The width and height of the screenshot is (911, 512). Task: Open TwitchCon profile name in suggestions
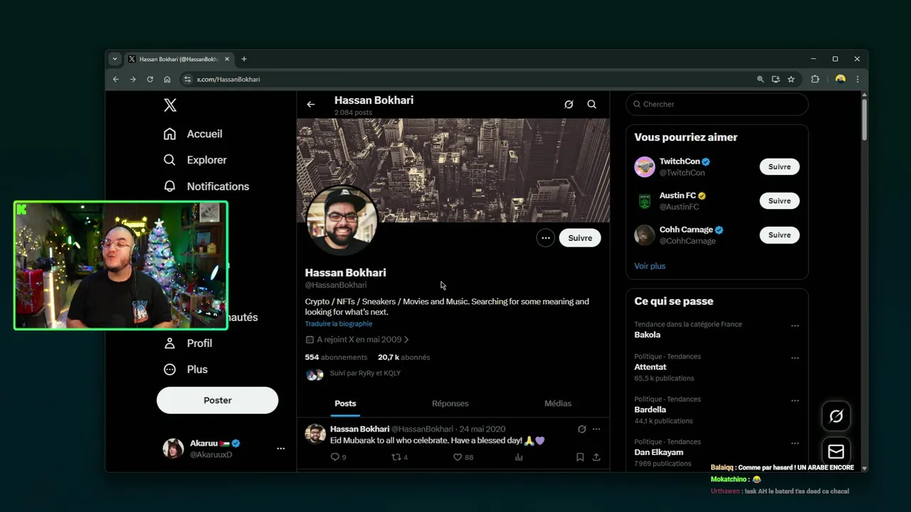pyautogui.click(x=680, y=161)
